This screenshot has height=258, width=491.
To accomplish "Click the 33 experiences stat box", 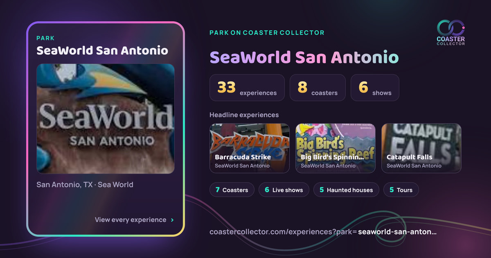I will click(247, 88).
